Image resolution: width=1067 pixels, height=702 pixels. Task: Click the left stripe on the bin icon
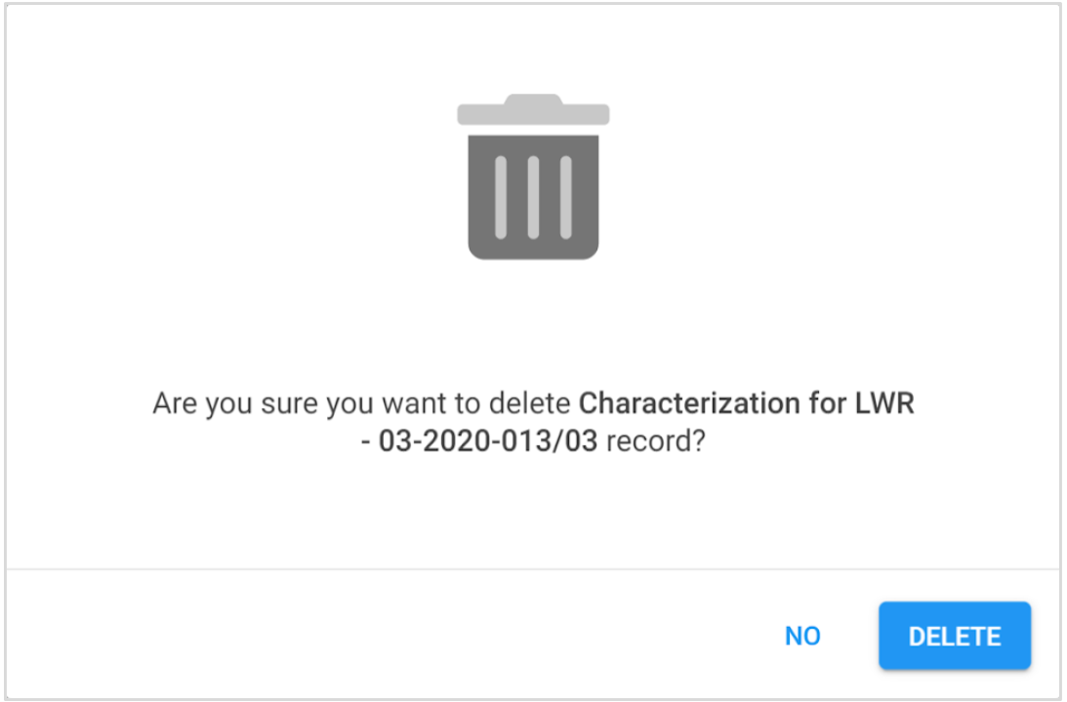[501, 197]
